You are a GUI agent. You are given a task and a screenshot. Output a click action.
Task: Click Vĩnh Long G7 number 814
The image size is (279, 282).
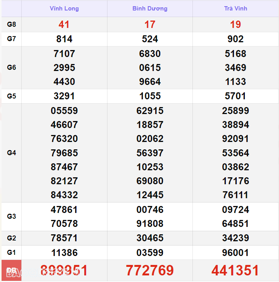pyautogui.click(x=64, y=39)
